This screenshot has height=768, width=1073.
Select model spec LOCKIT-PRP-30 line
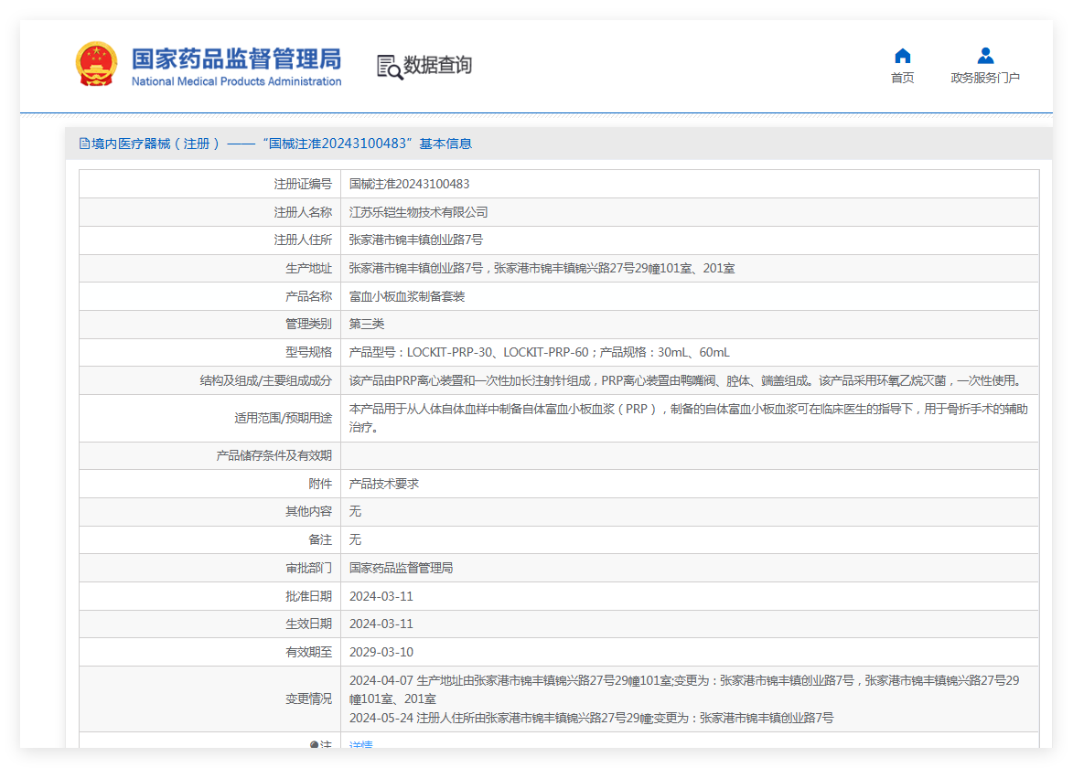pyautogui.click(x=539, y=352)
